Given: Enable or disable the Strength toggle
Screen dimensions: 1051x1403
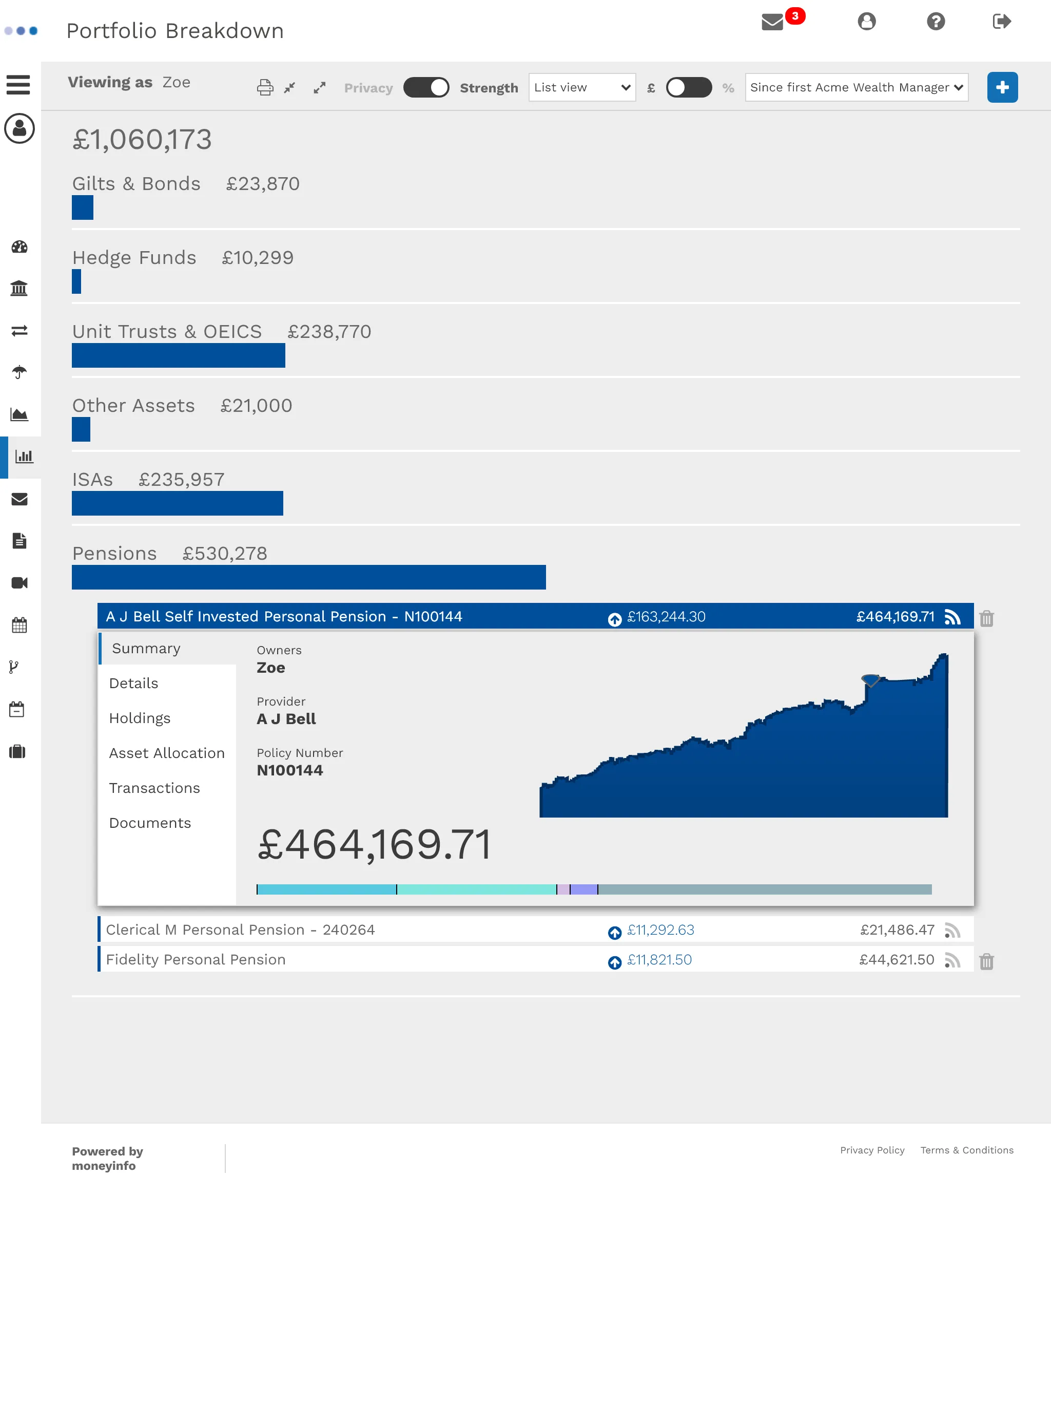Looking at the screenshot, I should 426,87.
